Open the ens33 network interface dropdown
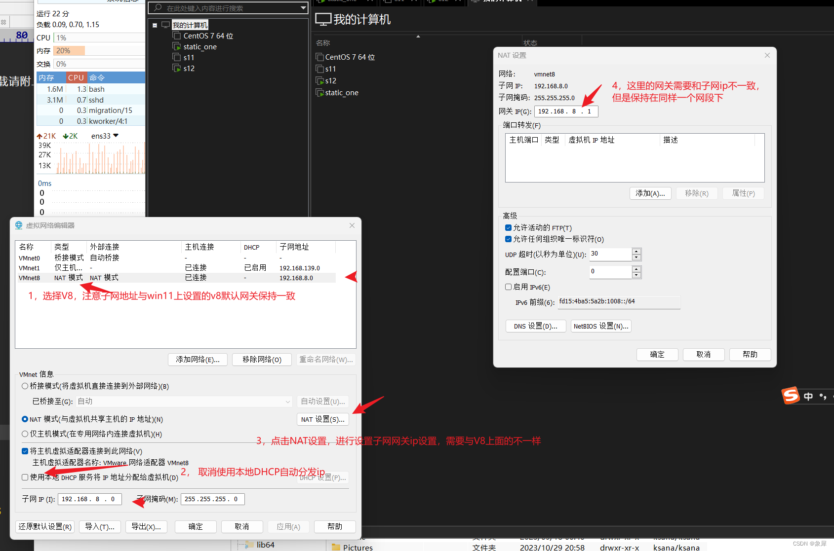Viewport: 834px width, 551px height. [x=116, y=136]
